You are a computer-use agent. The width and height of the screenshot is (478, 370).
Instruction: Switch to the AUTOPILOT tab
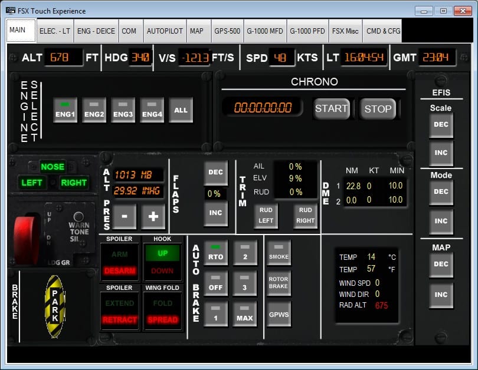click(165, 31)
